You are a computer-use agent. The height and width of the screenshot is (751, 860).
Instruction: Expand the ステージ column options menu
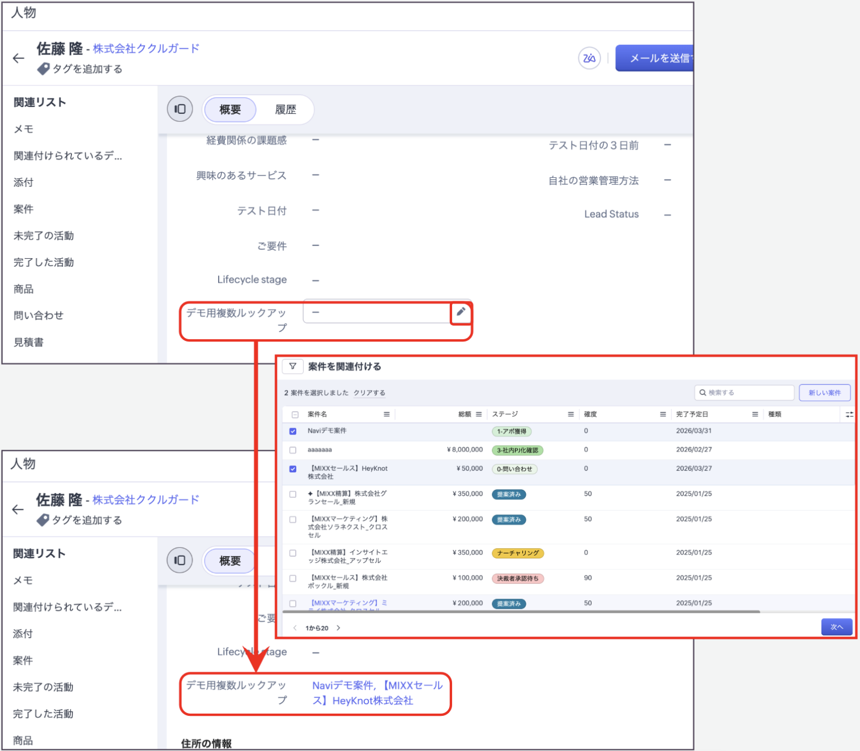571,415
